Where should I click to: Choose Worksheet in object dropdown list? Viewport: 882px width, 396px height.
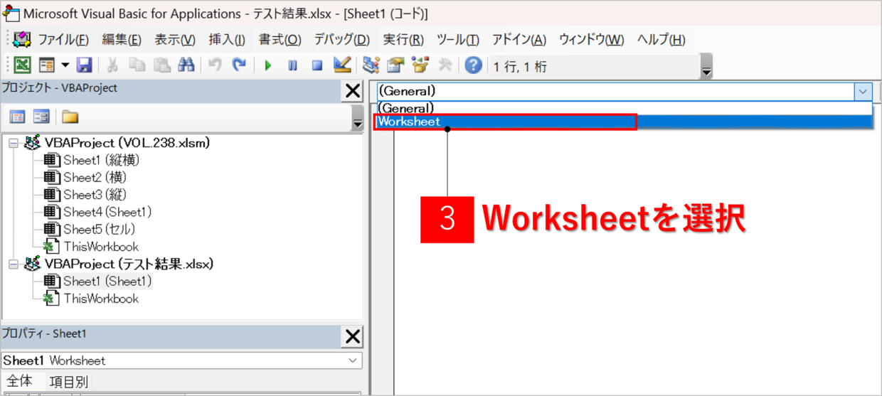click(x=623, y=122)
